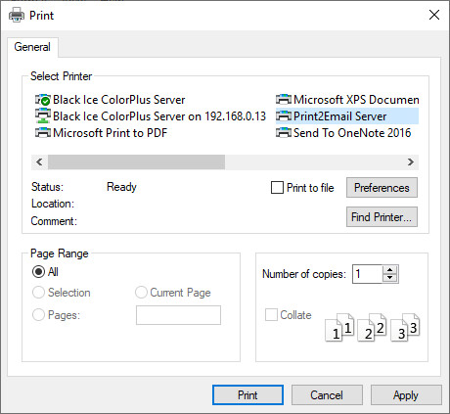
Task: Select the All page range radio button
Action: [x=38, y=271]
